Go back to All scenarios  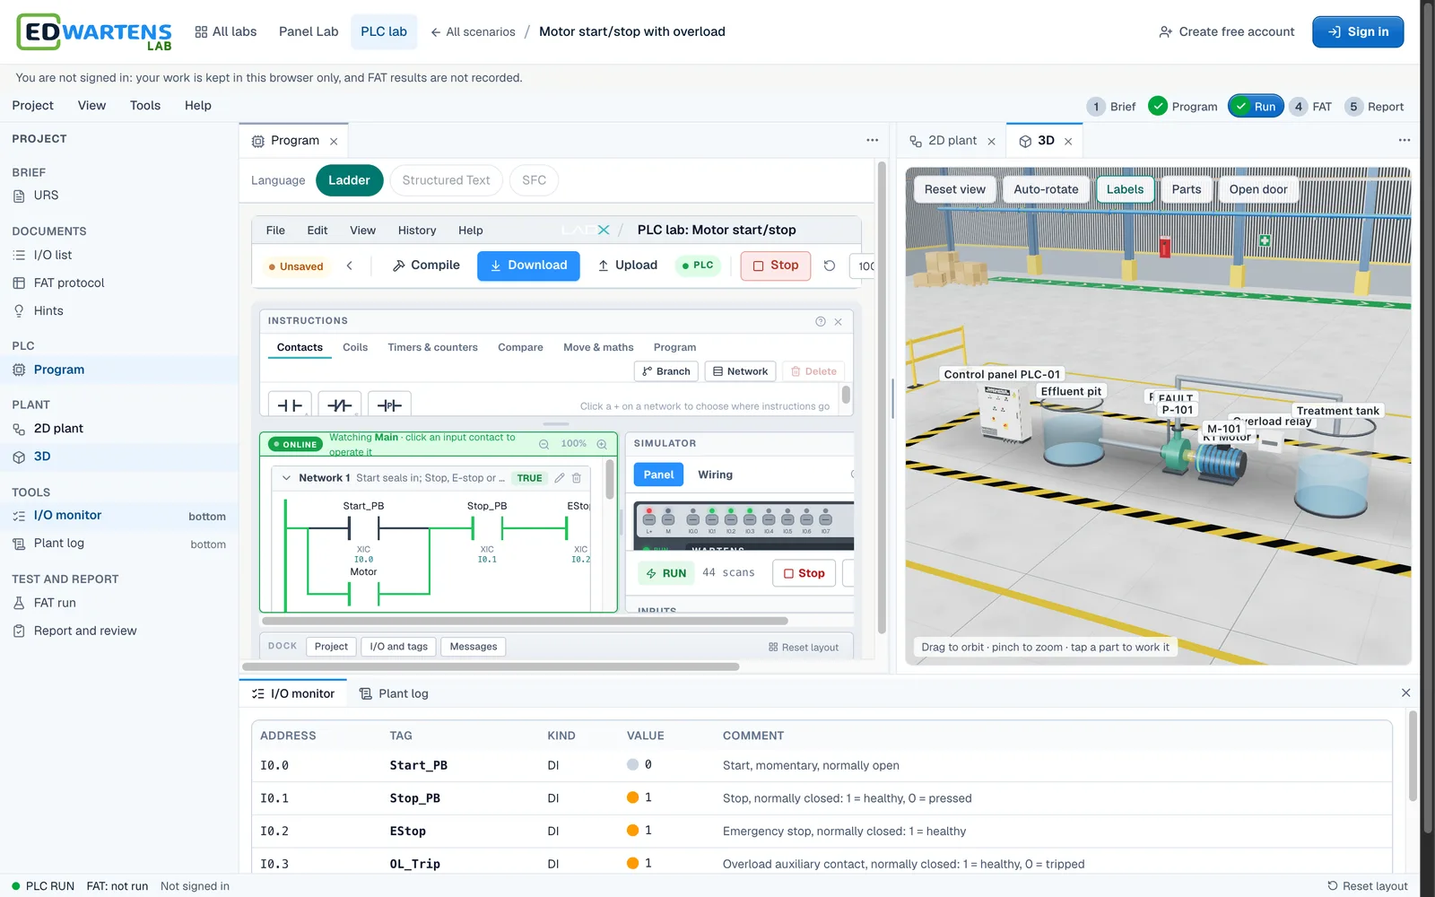pyautogui.click(x=473, y=32)
